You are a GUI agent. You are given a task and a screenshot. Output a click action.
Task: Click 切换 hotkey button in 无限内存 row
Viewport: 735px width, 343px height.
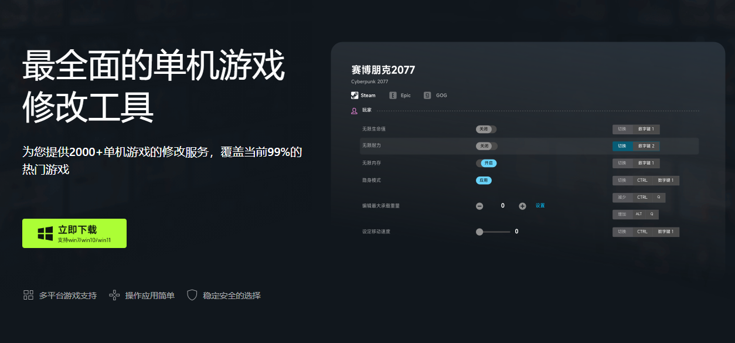(622, 163)
